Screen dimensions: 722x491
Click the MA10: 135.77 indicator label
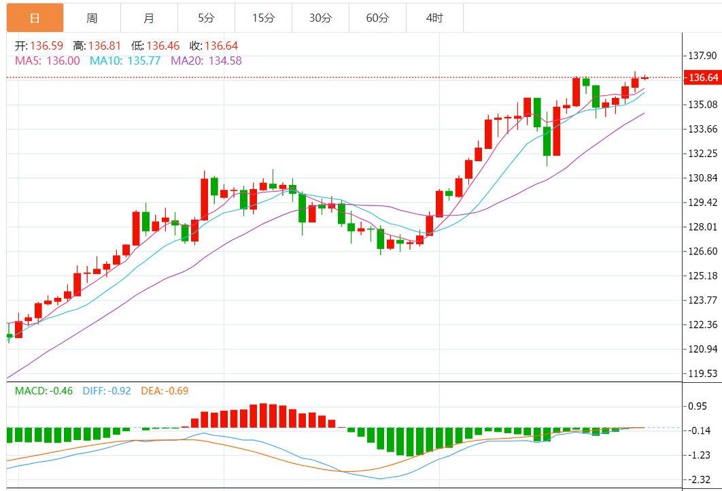coord(125,61)
